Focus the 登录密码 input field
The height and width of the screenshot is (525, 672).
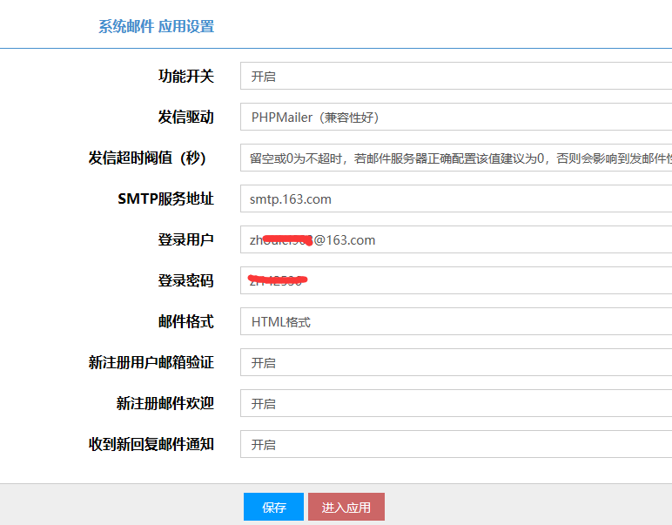(455, 280)
